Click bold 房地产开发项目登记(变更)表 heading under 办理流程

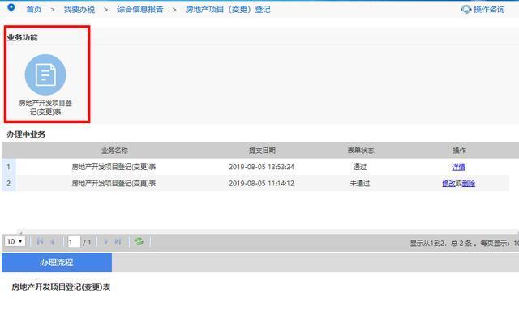pos(61,287)
